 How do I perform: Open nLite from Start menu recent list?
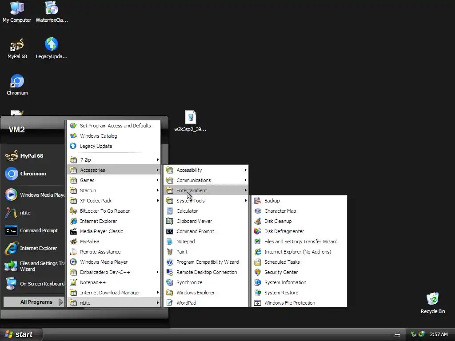tap(32, 213)
